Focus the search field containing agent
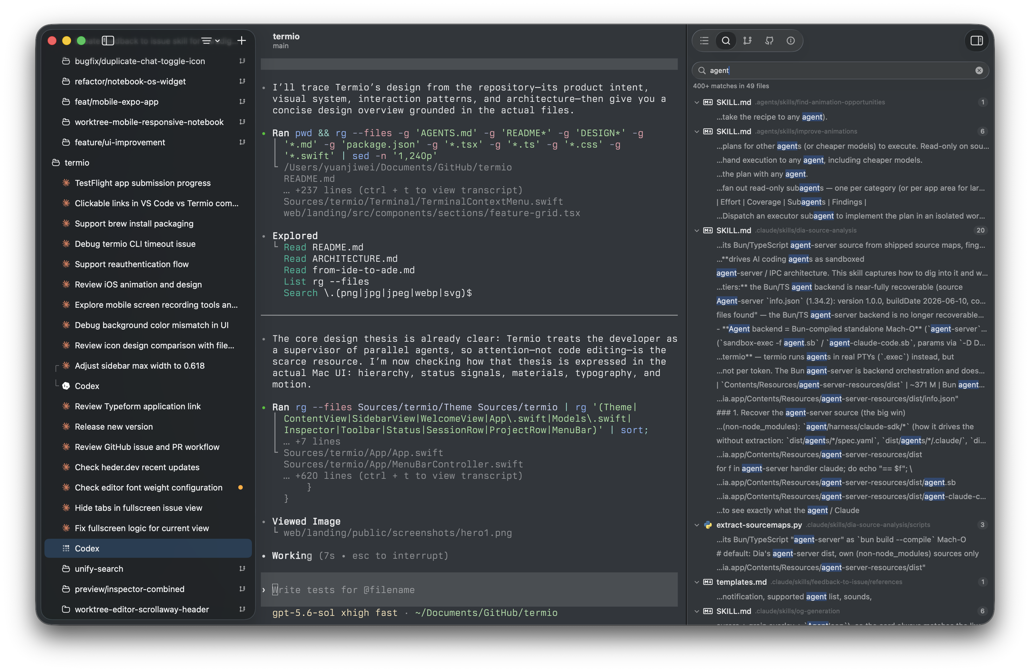This screenshot has height=672, width=1030. click(x=840, y=70)
